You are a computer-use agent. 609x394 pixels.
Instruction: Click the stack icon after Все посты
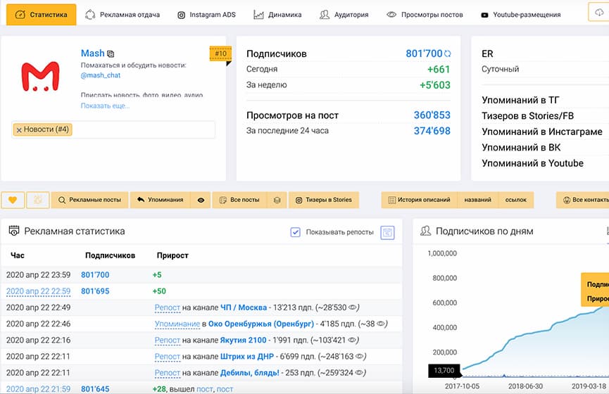277,200
